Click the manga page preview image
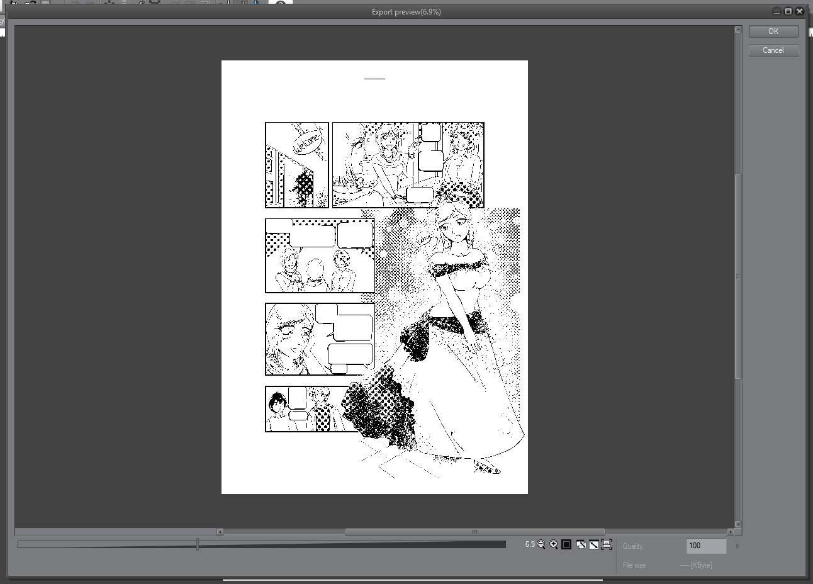813x584 pixels. pyautogui.click(x=374, y=277)
